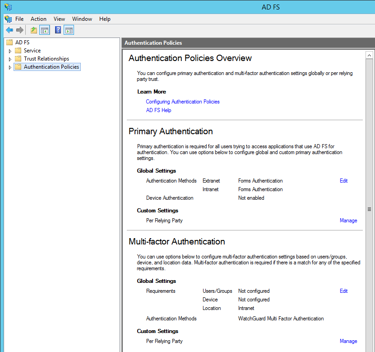Select the AD FS root folder node
The image size is (375, 352).
point(22,42)
